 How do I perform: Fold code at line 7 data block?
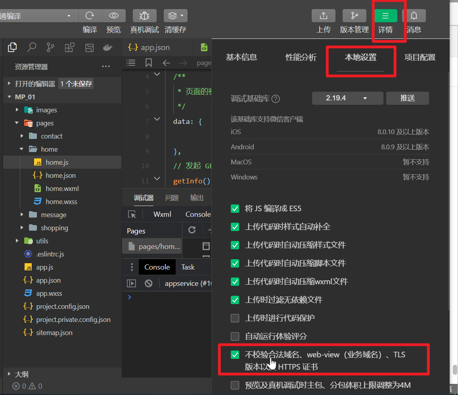(157, 119)
